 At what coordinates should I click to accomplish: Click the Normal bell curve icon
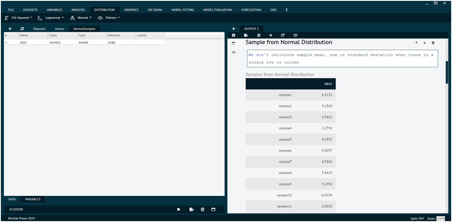pyautogui.click(x=73, y=18)
